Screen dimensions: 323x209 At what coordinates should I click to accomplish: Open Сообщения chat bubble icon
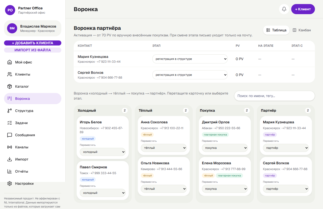pyautogui.click(x=10, y=135)
